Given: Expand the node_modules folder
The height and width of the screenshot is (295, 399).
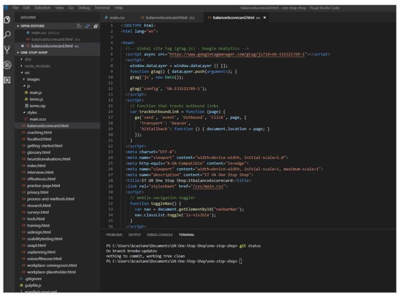Looking at the screenshot, I should coord(21,66).
